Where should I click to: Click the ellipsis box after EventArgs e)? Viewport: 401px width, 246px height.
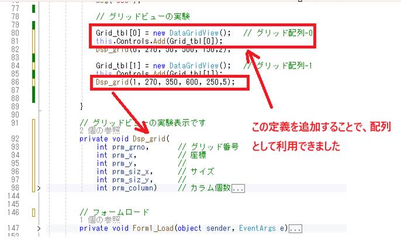tap(295, 228)
